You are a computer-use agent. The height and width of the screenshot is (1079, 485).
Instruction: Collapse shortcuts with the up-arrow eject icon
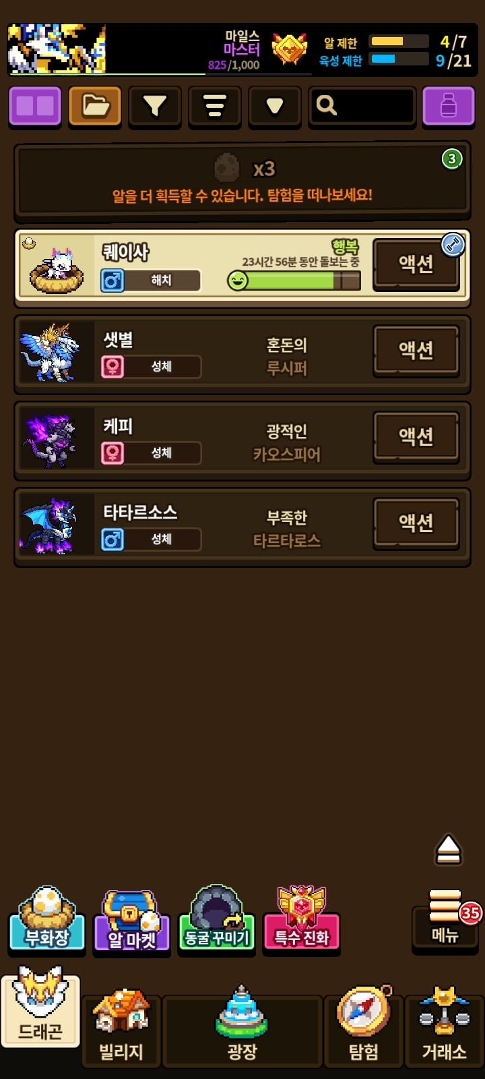pyautogui.click(x=448, y=850)
